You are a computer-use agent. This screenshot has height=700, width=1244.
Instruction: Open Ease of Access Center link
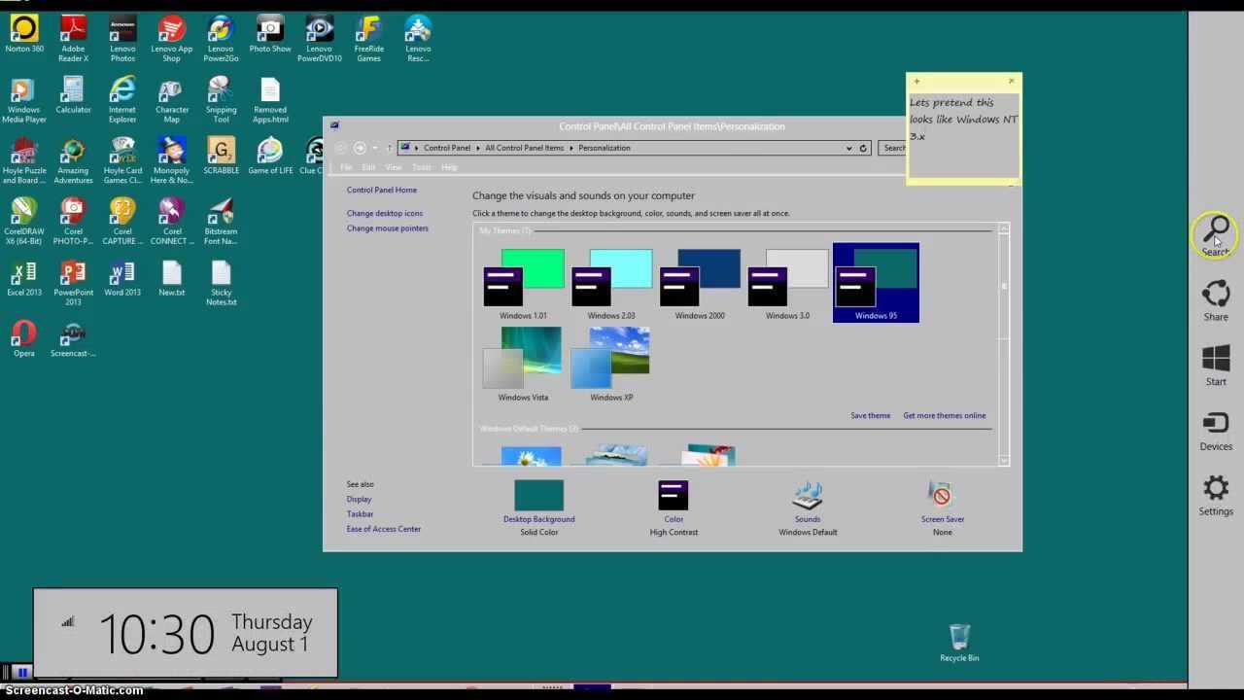[384, 529]
